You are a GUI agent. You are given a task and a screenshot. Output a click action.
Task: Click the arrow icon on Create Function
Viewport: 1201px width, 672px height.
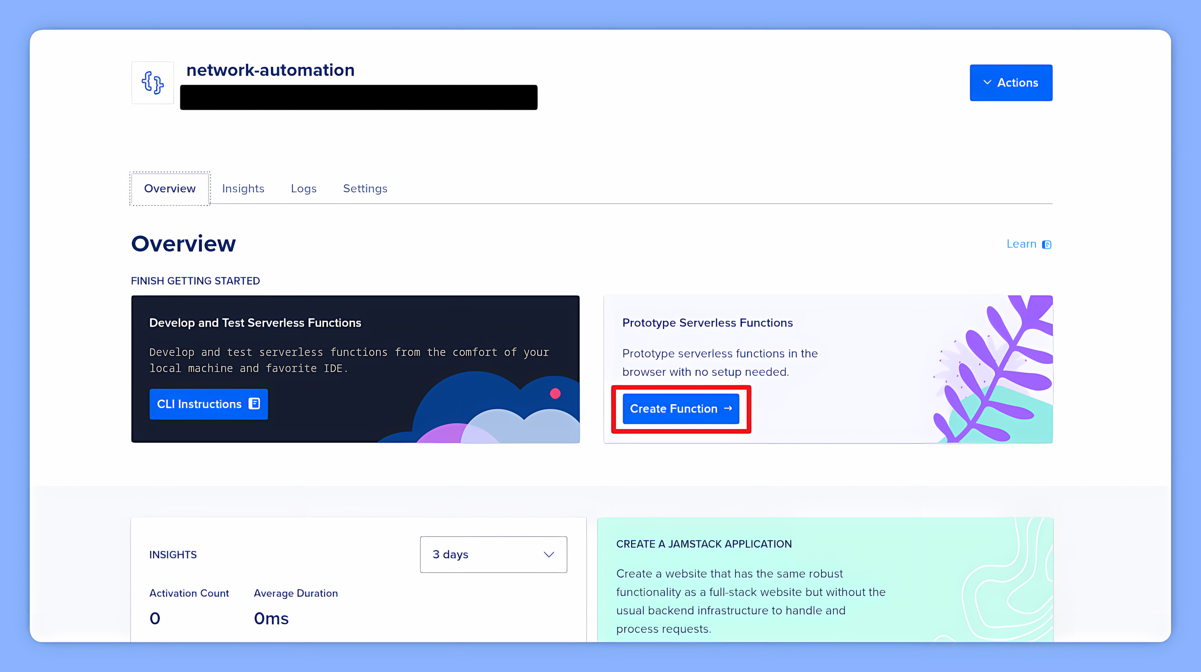tap(728, 408)
